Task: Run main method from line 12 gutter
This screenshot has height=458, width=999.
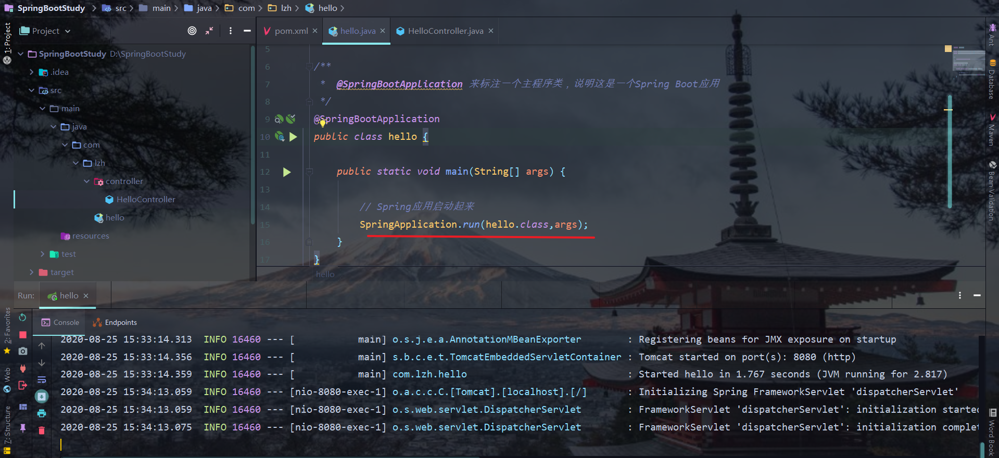Action: tap(287, 172)
